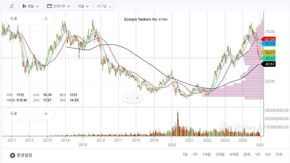Expand the volume chart panel chevron
The image size is (290, 163).
(46, 114)
